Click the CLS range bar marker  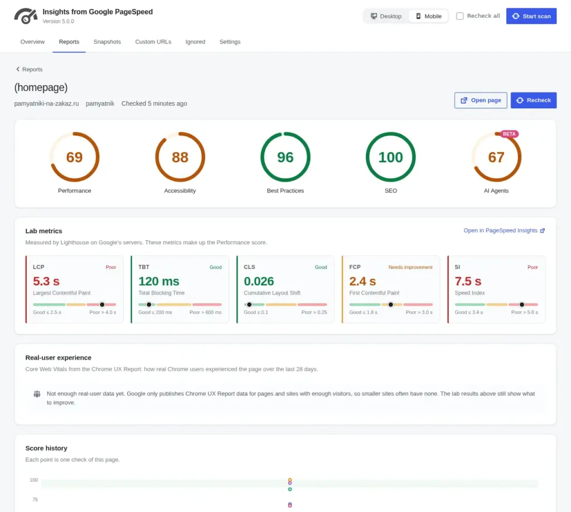(x=249, y=305)
